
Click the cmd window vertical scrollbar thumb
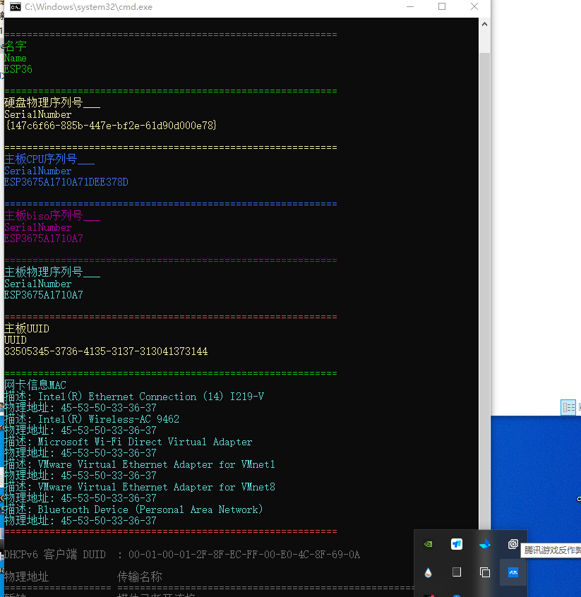tap(484, 212)
